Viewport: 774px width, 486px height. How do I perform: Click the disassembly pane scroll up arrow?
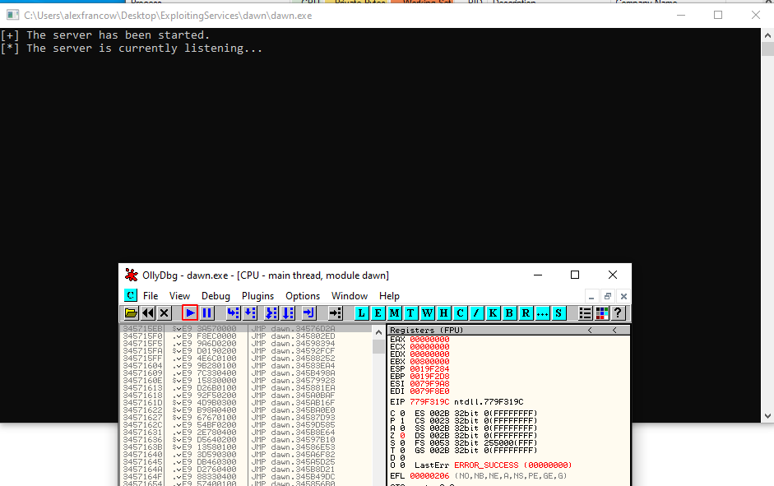[378, 332]
